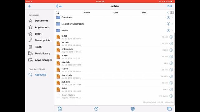Tap the plus add button
This screenshot has width=200, height=112.
coord(29,6)
